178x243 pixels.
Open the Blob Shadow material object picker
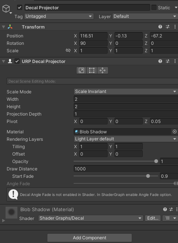[175, 132]
